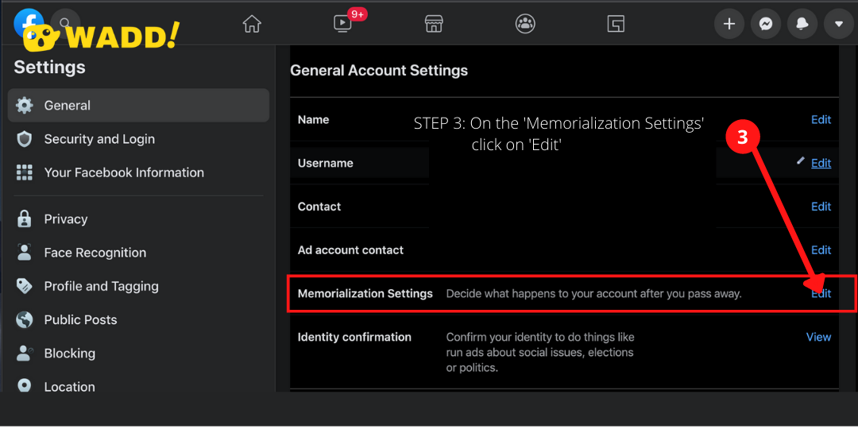
Task: Click the Name row label
Action: [314, 119]
